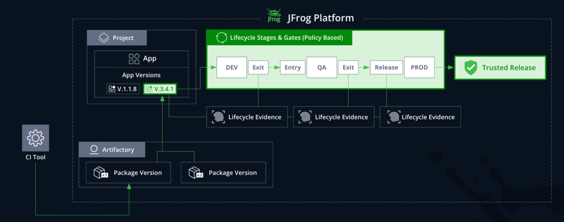Click the DEV stage box
Image resolution: width=564 pixels, height=222 pixels.
(x=231, y=68)
